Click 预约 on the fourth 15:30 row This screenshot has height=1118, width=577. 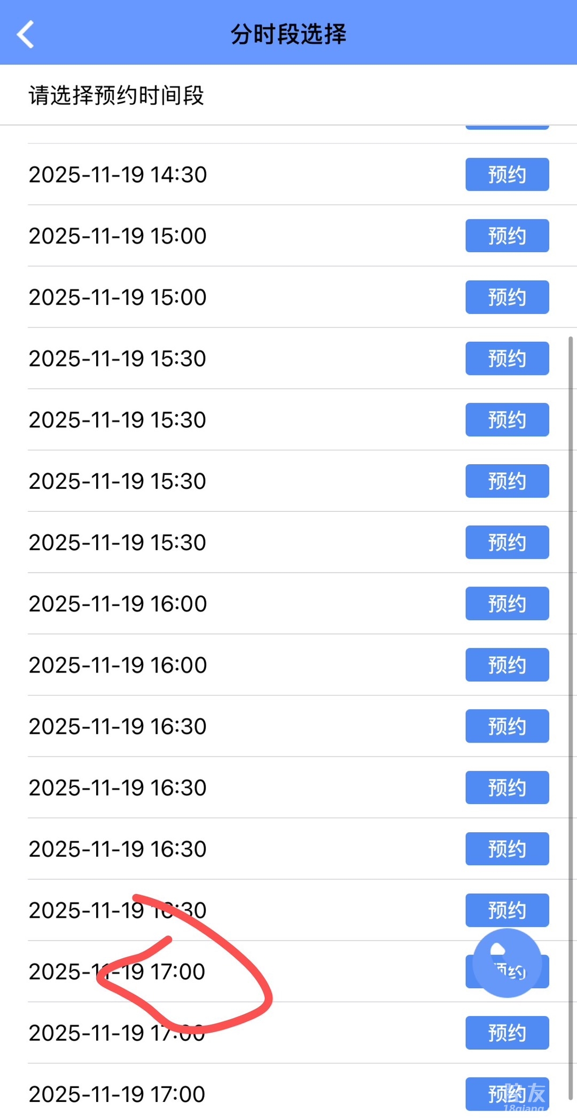[506, 542]
